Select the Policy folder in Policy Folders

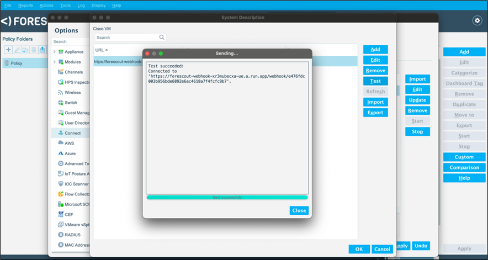click(25, 63)
